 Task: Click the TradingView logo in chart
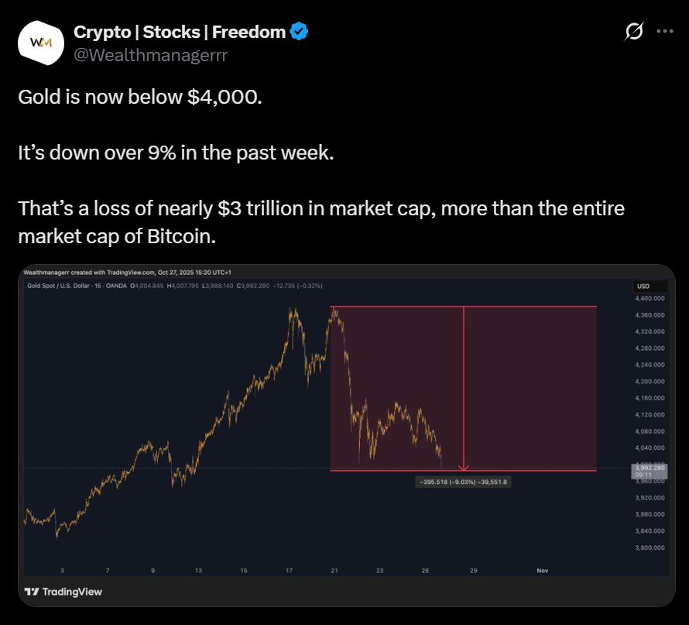pos(63,592)
